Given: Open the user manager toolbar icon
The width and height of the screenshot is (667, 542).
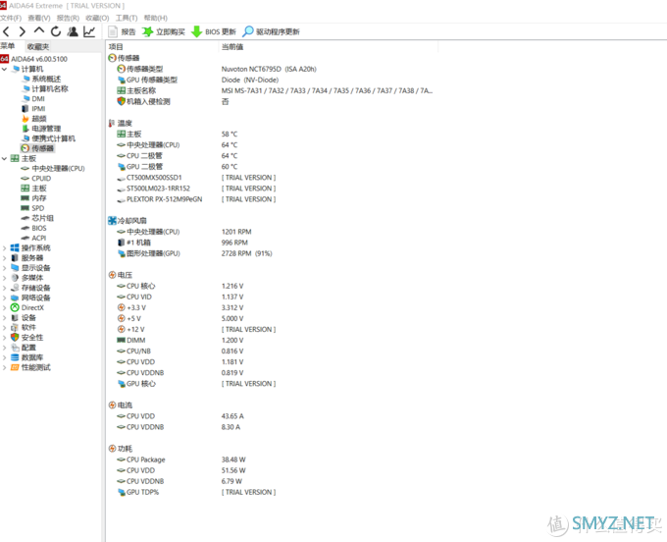Looking at the screenshot, I should (73, 31).
